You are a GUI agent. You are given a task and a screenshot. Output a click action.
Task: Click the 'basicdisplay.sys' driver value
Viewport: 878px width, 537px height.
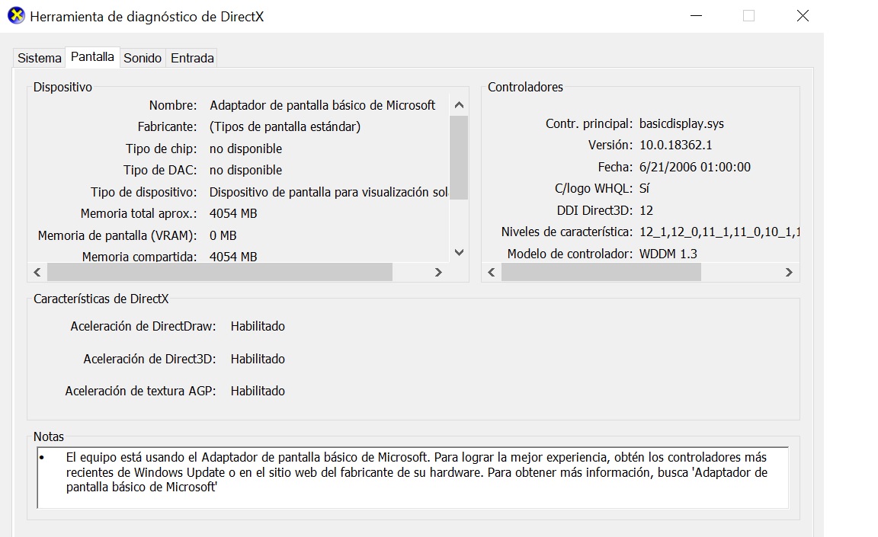click(681, 123)
